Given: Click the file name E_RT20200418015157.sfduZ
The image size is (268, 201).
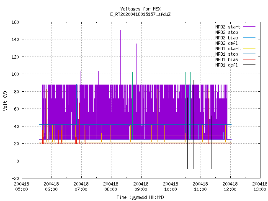Looking at the screenshot, I should pyautogui.click(x=140, y=14).
